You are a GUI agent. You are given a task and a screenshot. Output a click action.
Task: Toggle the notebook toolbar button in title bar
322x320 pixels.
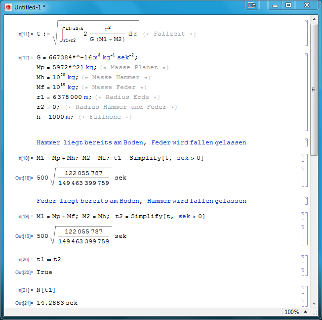[x=252, y=5]
